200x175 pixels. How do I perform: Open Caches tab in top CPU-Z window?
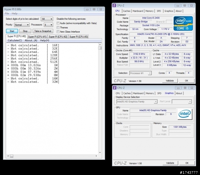[127, 11]
